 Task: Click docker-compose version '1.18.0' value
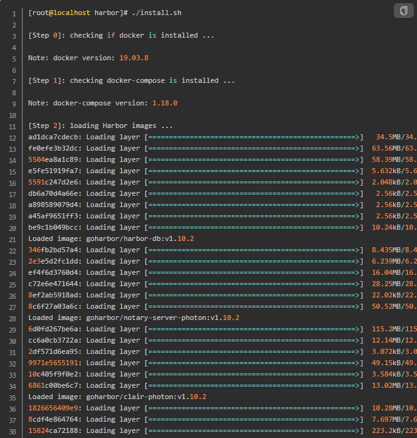pyautogui.click(x=165, y=103)
